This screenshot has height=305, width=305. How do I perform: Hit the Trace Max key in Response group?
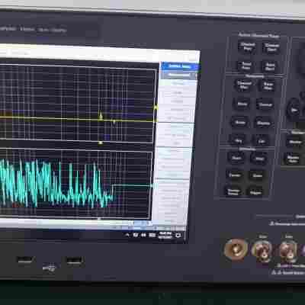coord(268,86)
